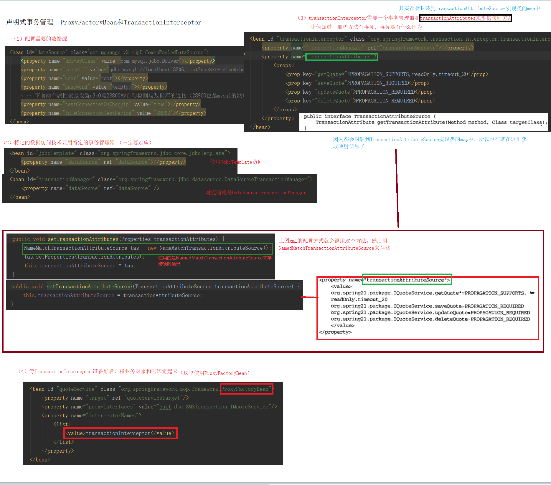The width and height of the screenshot is (551, 485).
Task: Click the prop line key="saveQuote"
Action: click(357, 83)
